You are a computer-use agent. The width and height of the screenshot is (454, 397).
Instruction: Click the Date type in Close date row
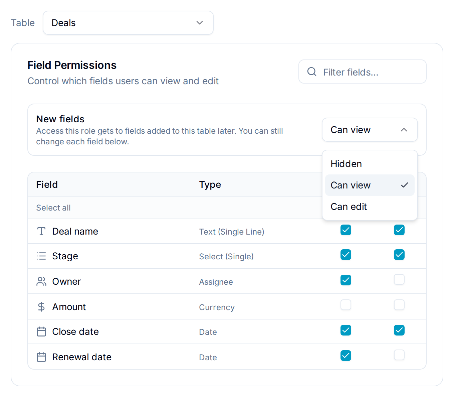coord(208,332)
